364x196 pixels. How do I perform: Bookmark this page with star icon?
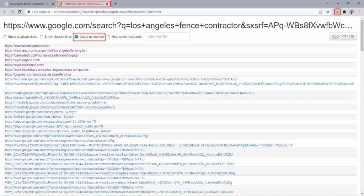point(328,12)
